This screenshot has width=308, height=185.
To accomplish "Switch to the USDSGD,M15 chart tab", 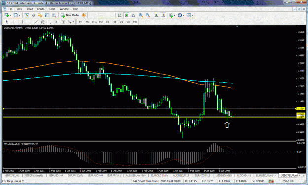I will pos(224,175).
